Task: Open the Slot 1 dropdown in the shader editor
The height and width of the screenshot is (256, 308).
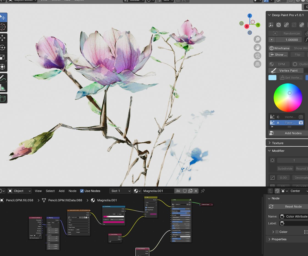Action: [121, 191]
